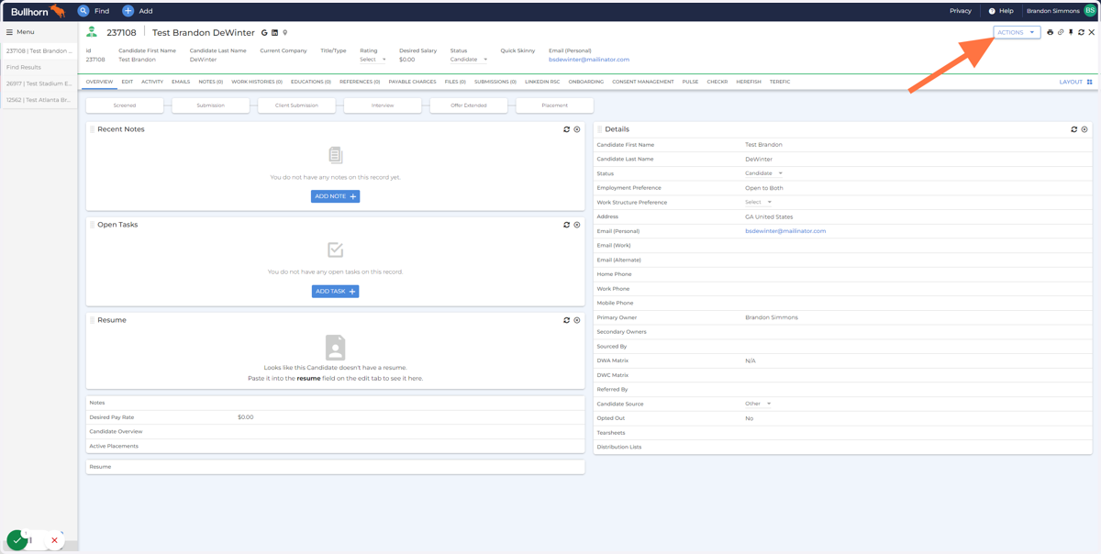Grab the Recent Notes drag handle

pyautogui.click(x=92, y=129)
